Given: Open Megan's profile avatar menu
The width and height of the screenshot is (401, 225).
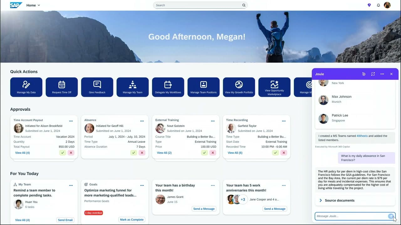Looking at the screenshot, I should (387, 5).
